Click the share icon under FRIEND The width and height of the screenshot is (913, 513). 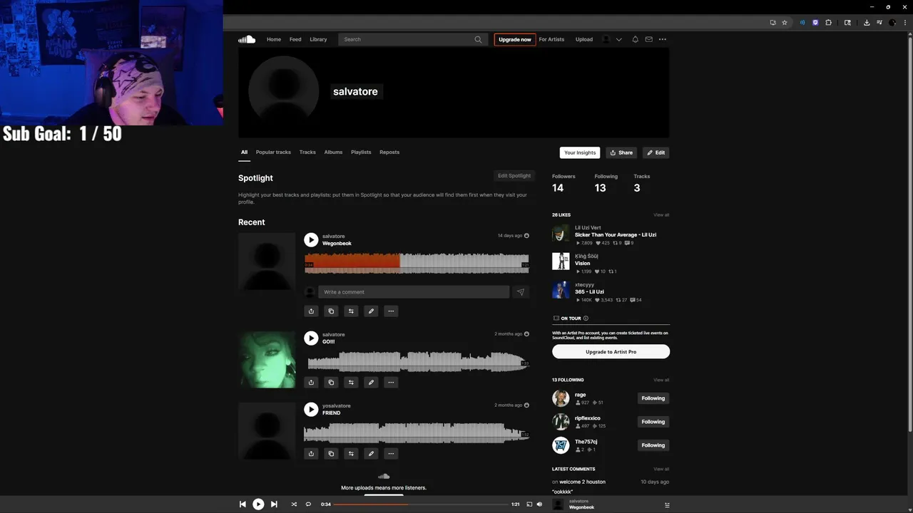(x=311, y=453)
